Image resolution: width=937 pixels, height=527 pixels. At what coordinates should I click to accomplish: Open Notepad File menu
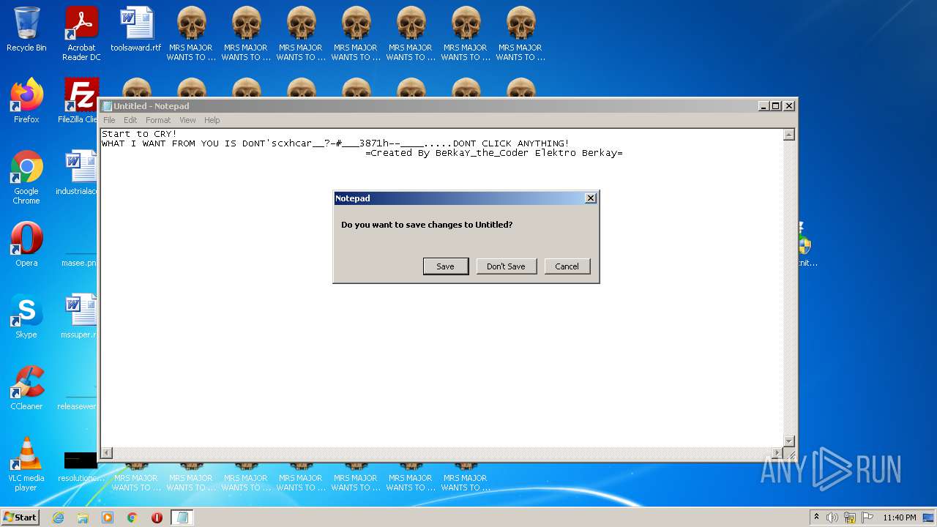coord(109,120)
